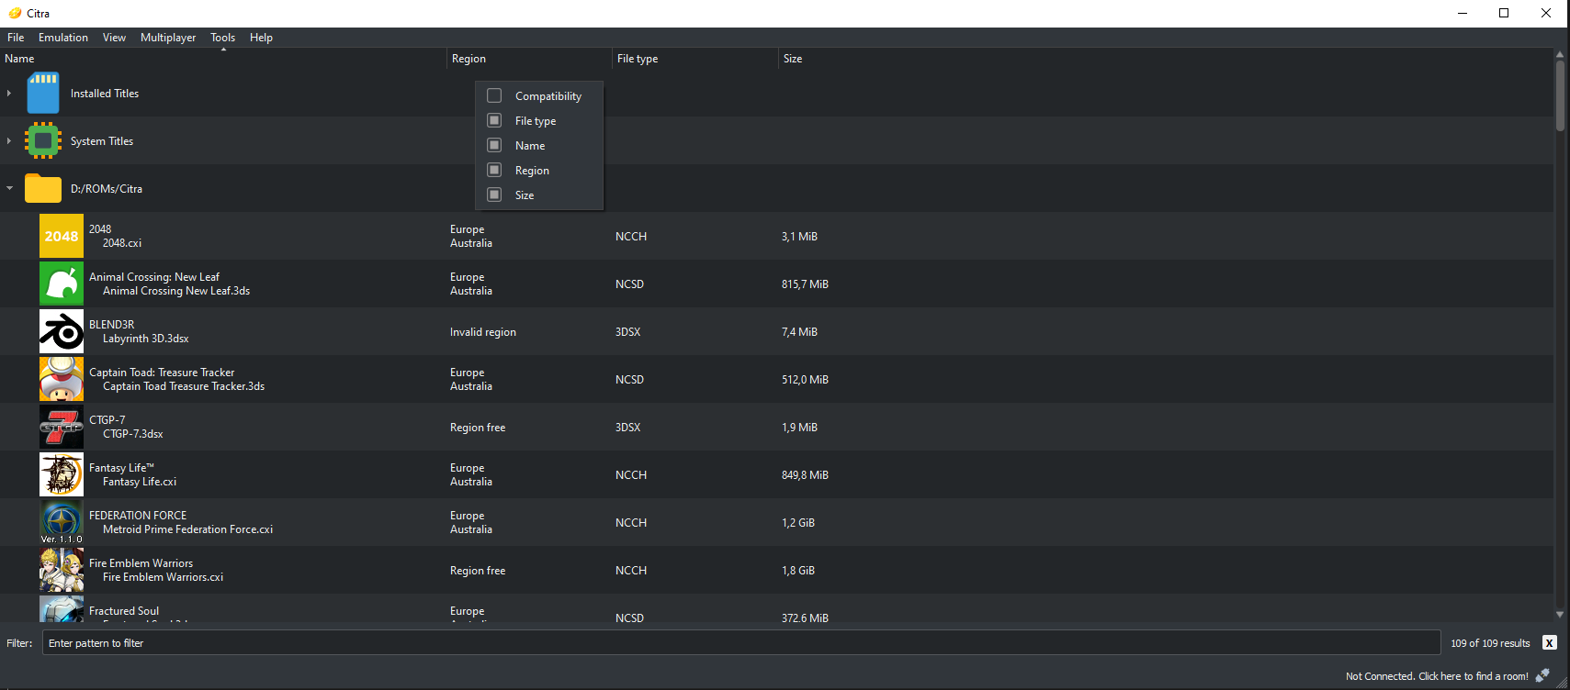The image size is (1570, 690).
Task: Select 'Captain Toad Treasure Tracker.3ds' file name
Action: (184, 386)
